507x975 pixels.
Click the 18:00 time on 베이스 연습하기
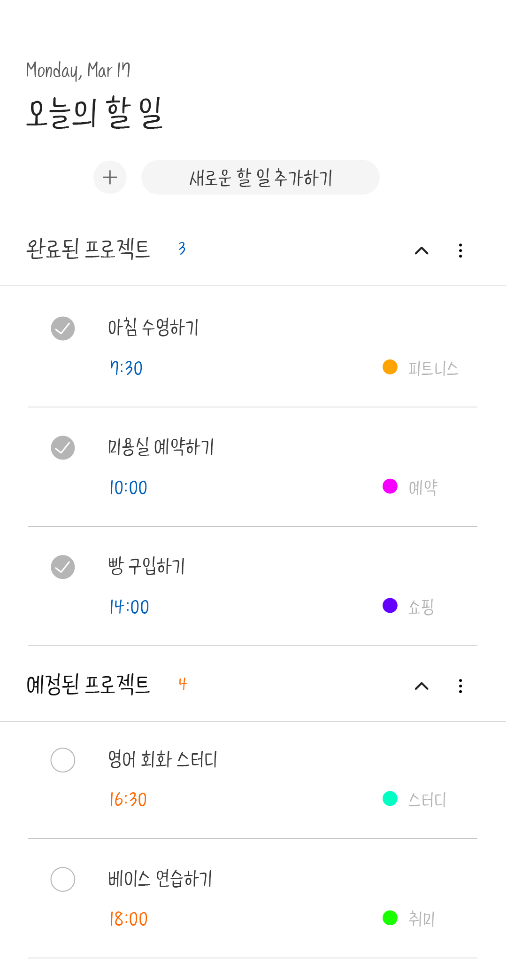129,919
